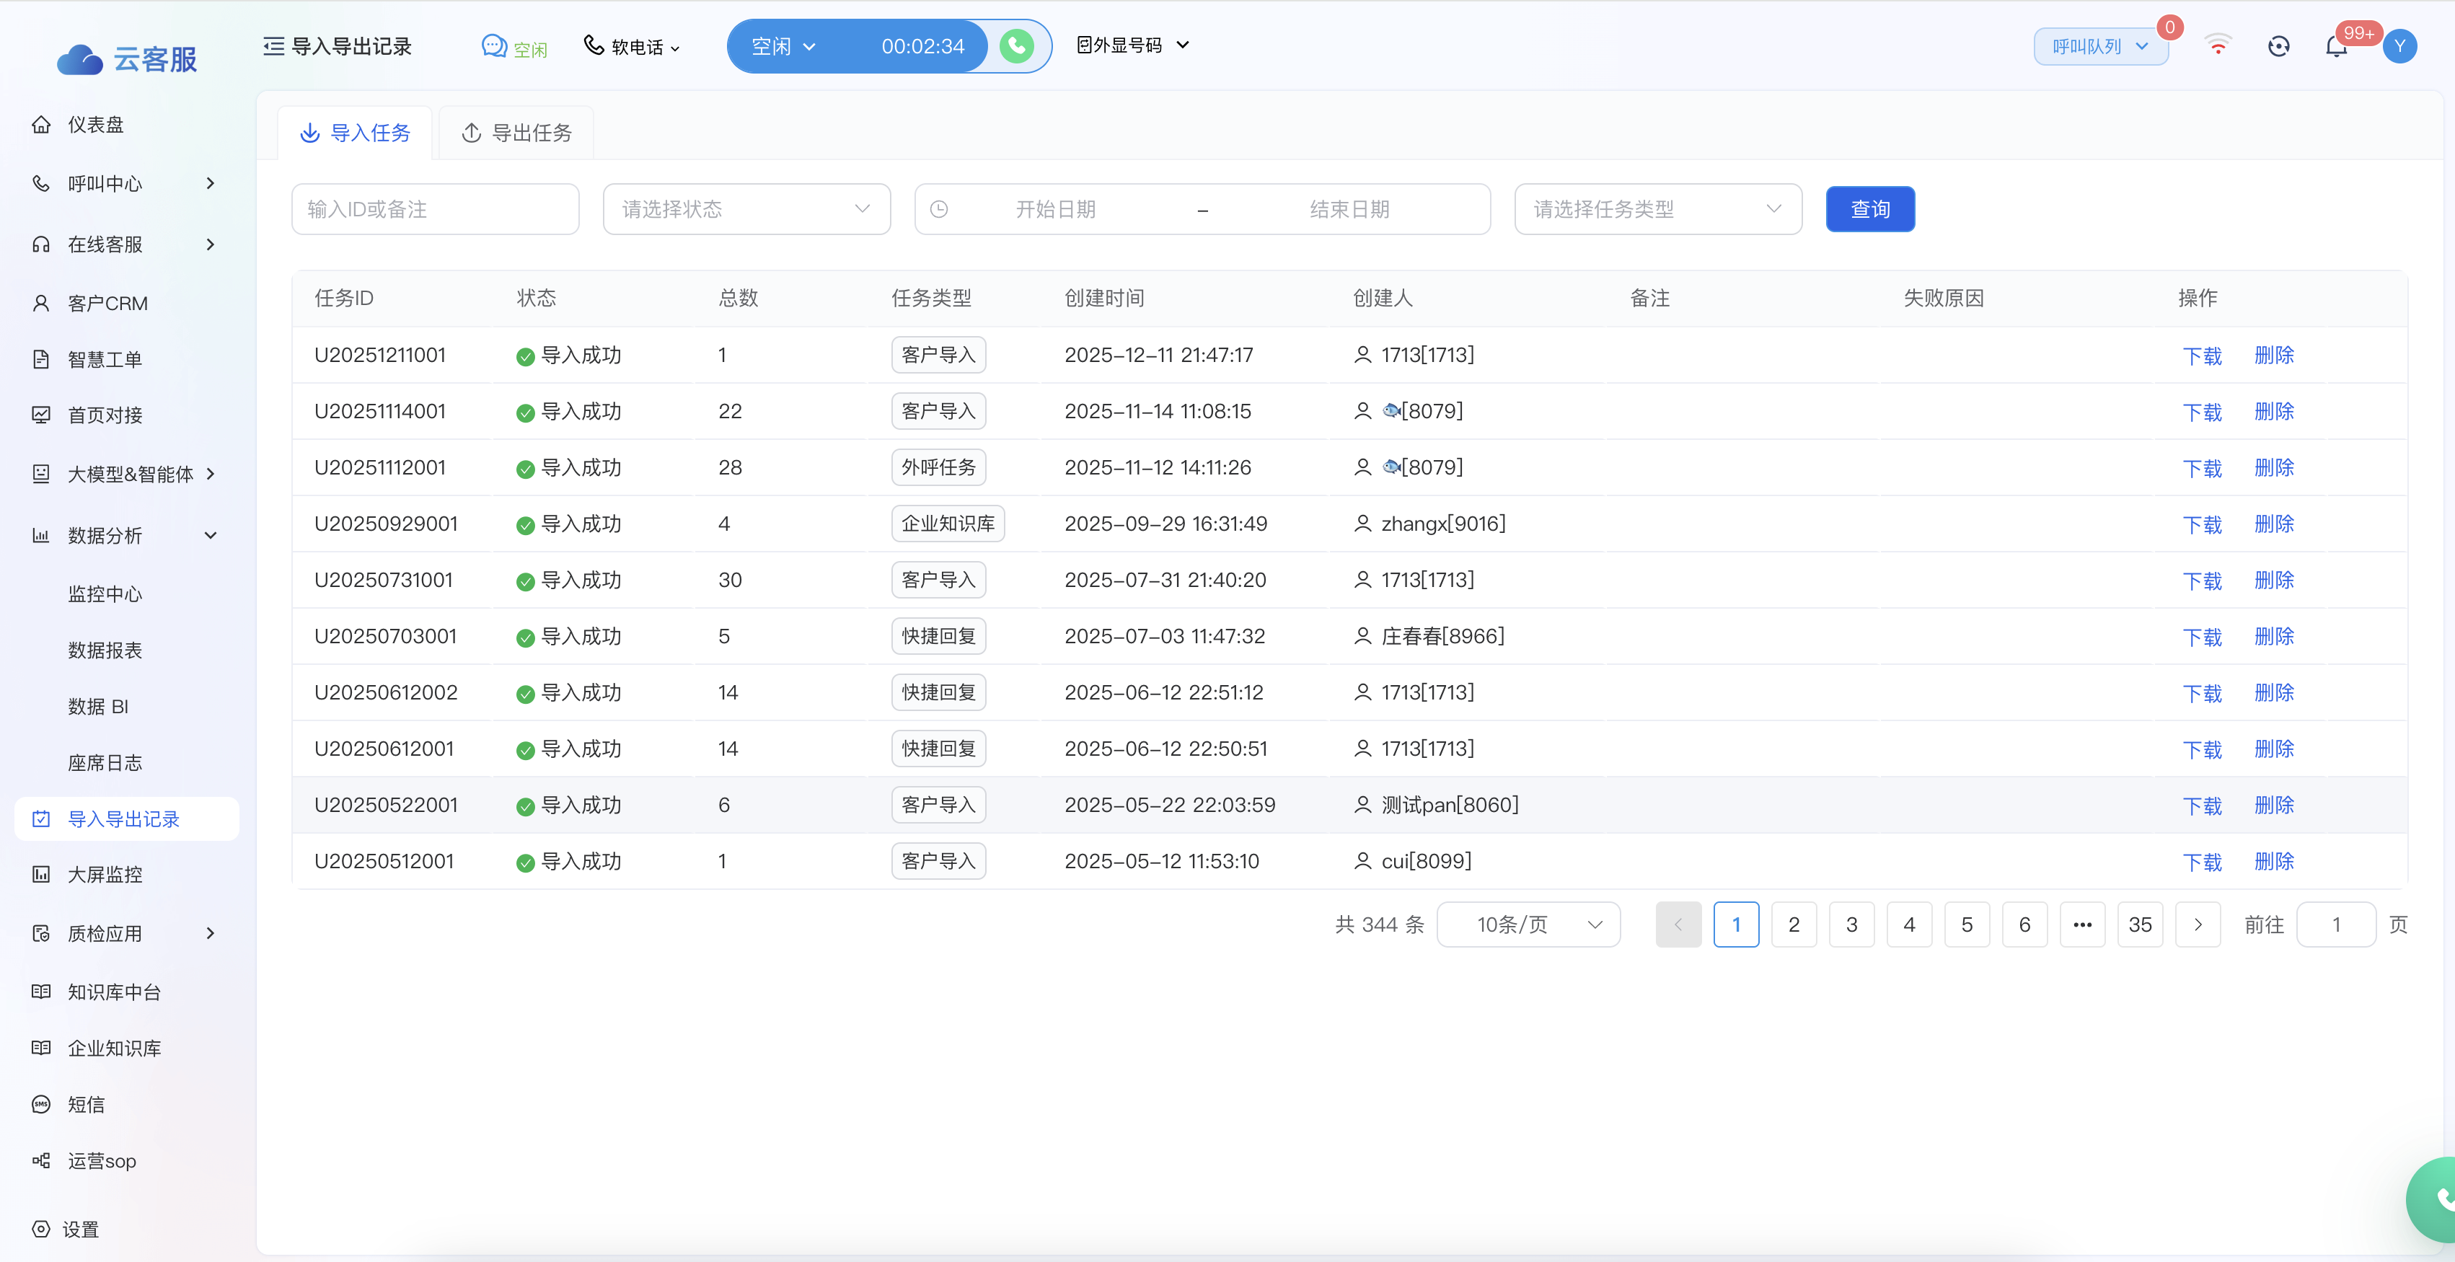Click 下载 for task U20251211001
The image size is (2455, 1262).
click(2201, 356)
